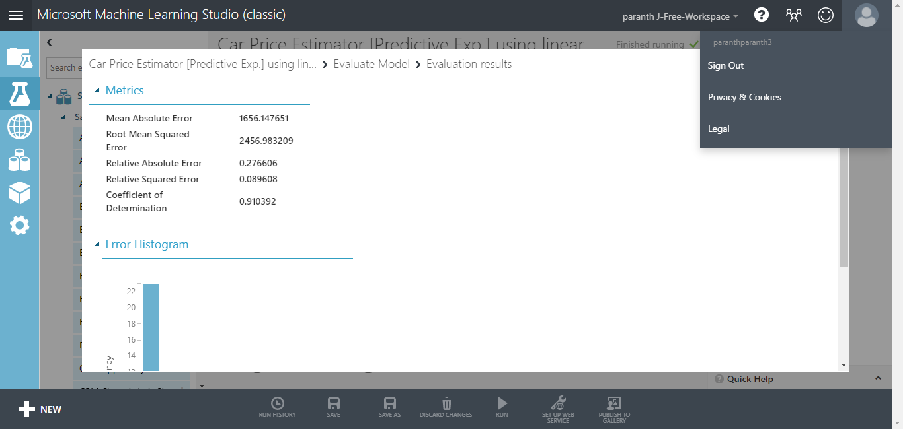This screenshot has height=429, width=903.
Task: Collapse the Metrics section
Action: point(97,90)
